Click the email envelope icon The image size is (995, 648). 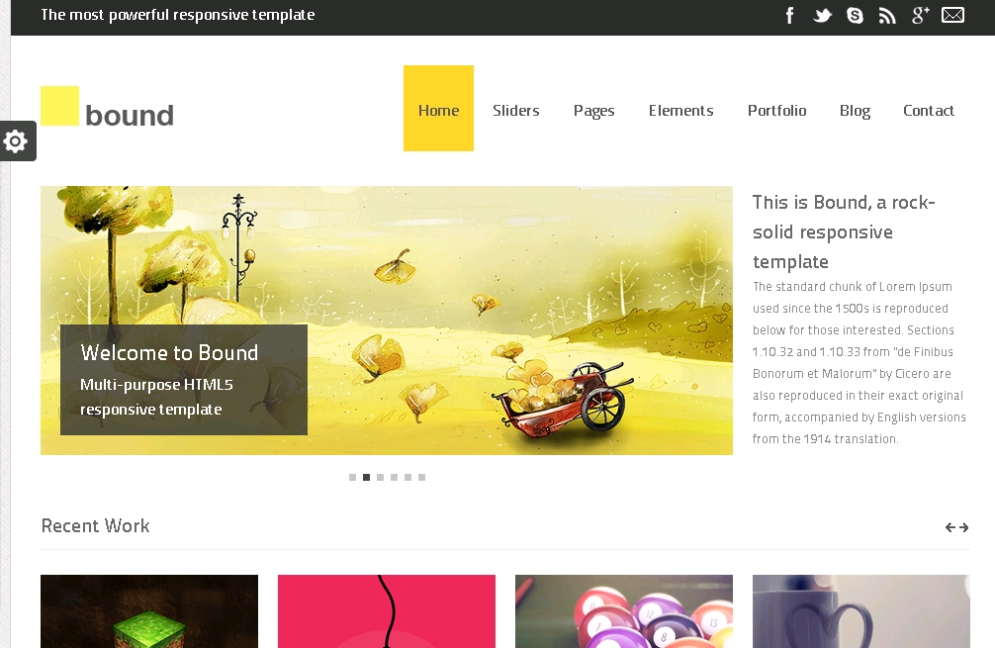click(x=952, y=15)
